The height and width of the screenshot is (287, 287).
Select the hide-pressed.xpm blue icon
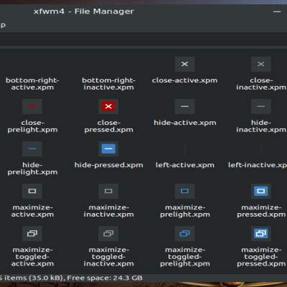tap(108, 149)
